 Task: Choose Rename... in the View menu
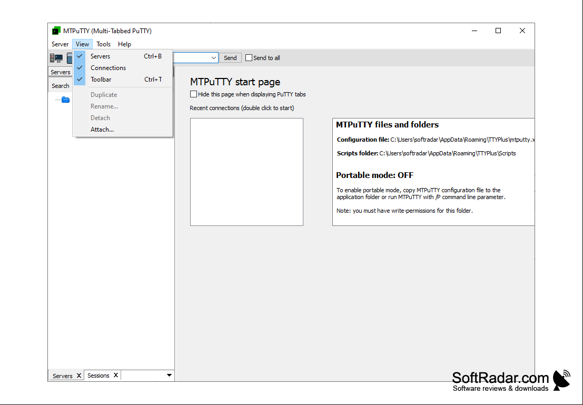point(123,106)
